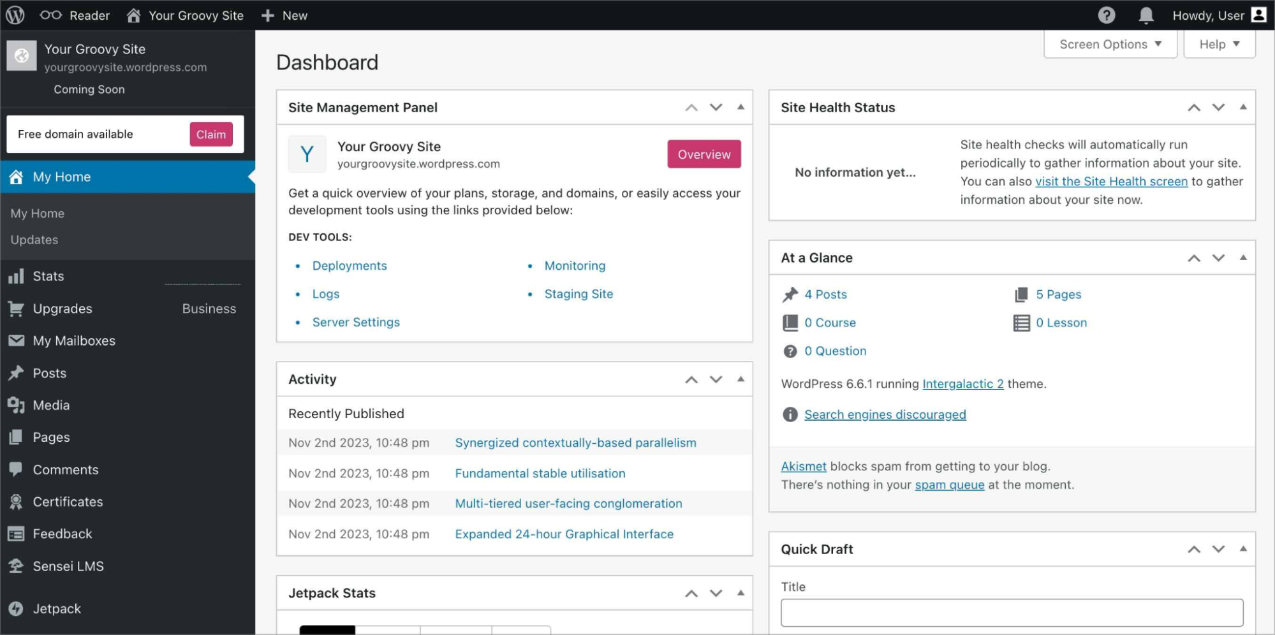The width and height of the screenshot is (1275, 635).
Task: Click the Comments speech bubble icon
Action: tap(16, 469)
